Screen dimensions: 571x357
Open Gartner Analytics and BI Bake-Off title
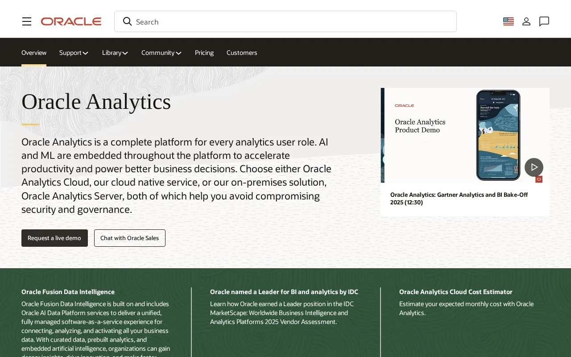459,199
